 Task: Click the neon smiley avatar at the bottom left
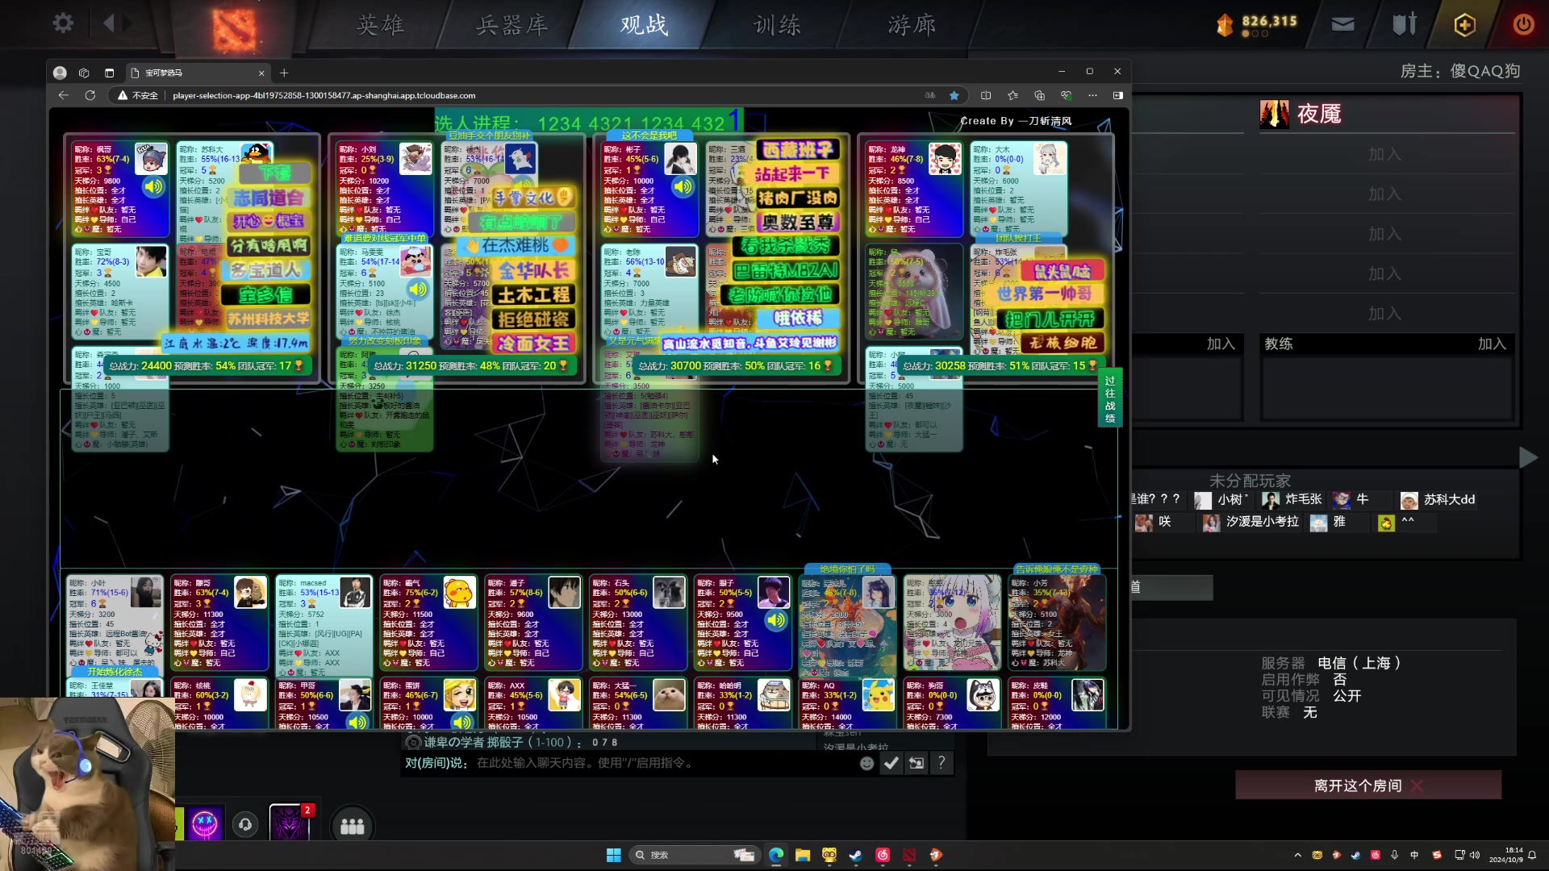[x=205, y=823]
